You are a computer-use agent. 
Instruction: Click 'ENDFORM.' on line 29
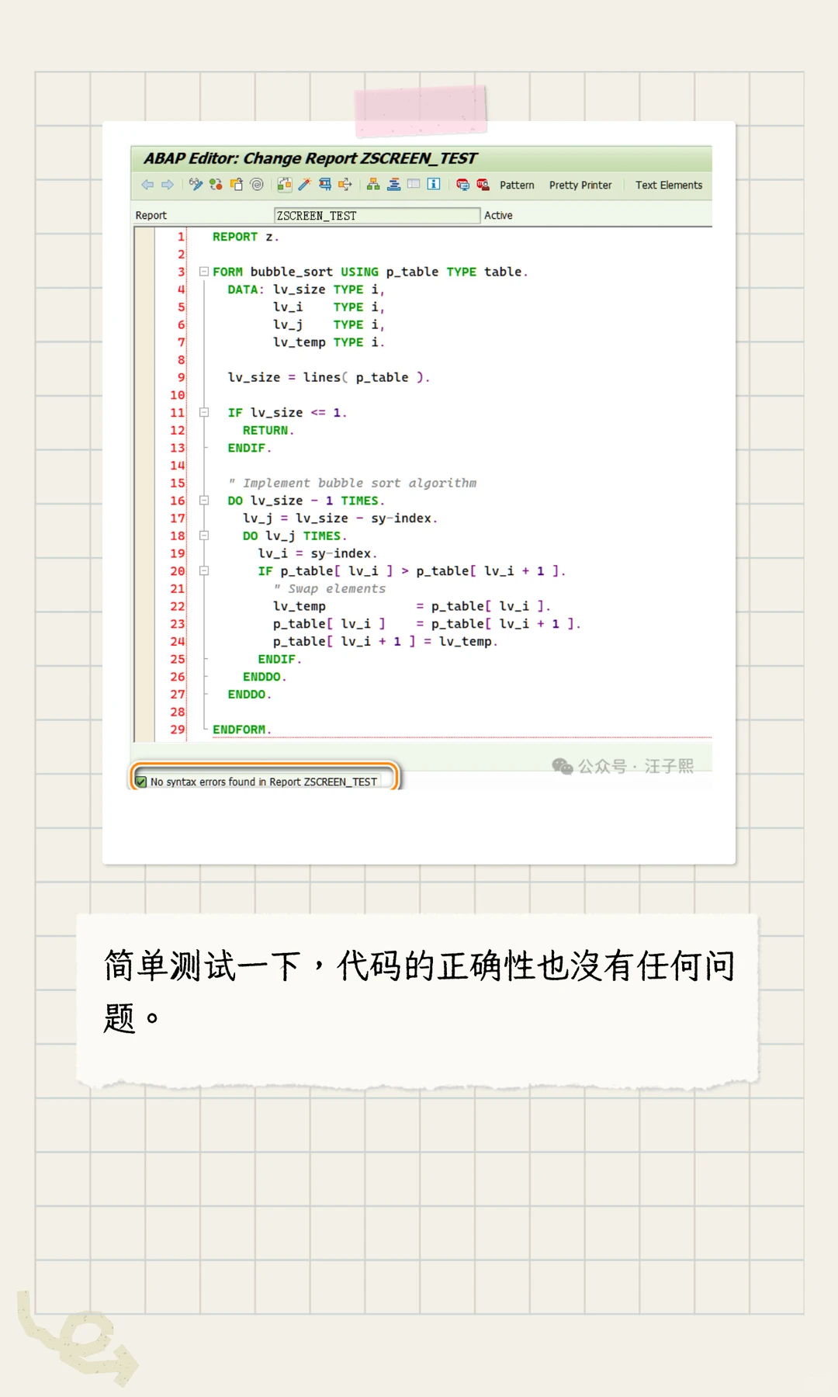coord(241,730)
